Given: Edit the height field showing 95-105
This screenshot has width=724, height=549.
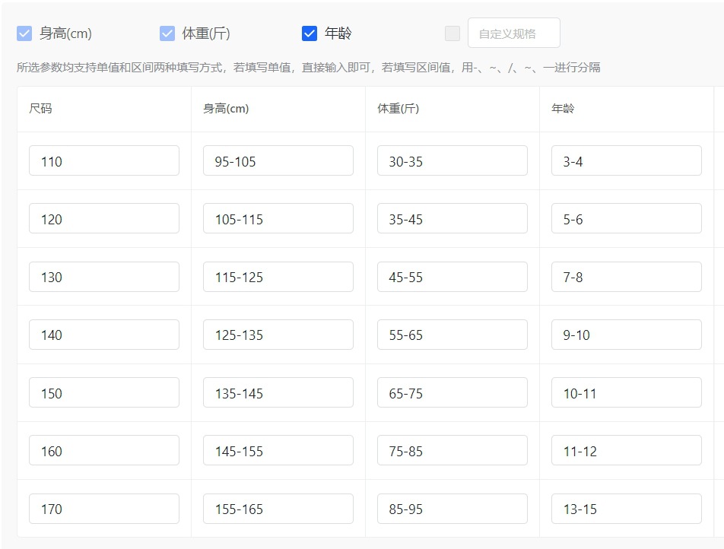Looking at the screenshot, I should (x=278, y=161).
